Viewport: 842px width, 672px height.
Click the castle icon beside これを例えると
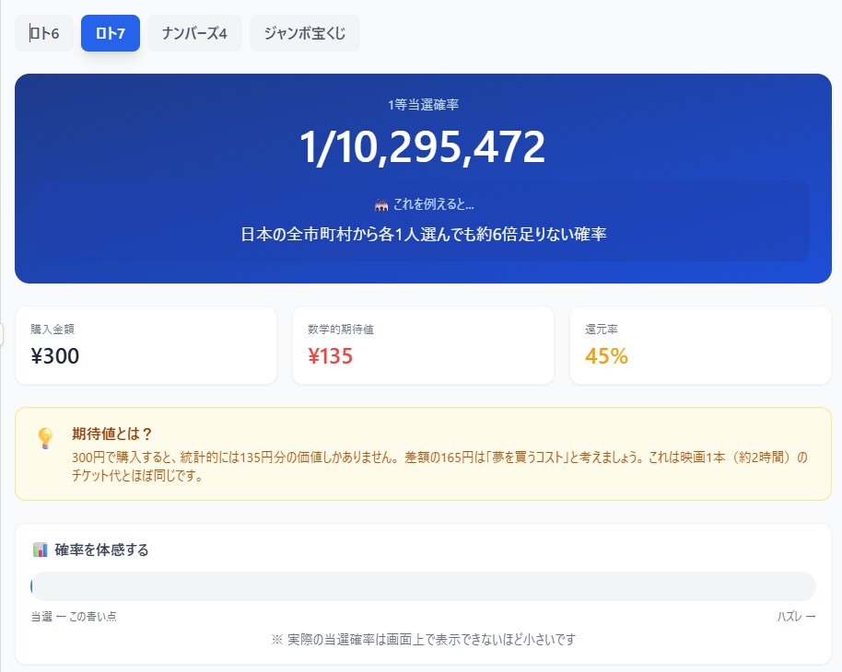[381, 204]
